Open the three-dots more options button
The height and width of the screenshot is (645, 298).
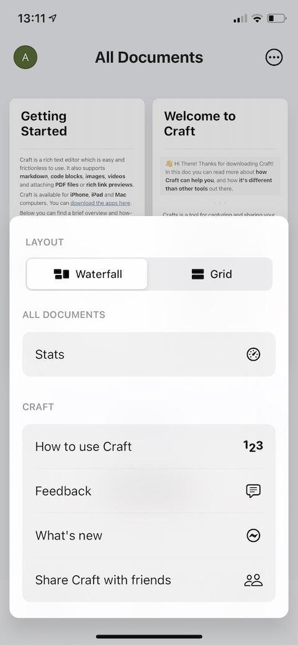pos(274,58)
